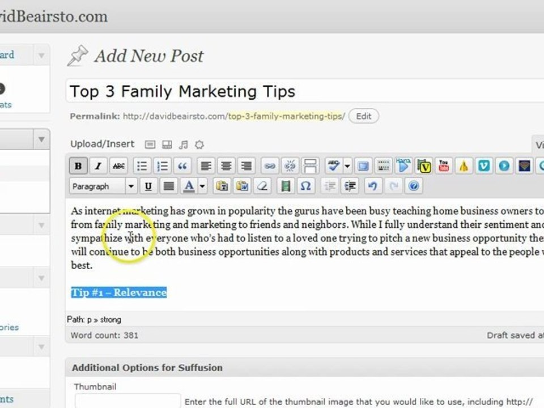Viewport: 544px width, 408px height.
Task: Insert embedded media filmstrip icon
Action: (x=286, y=186)
